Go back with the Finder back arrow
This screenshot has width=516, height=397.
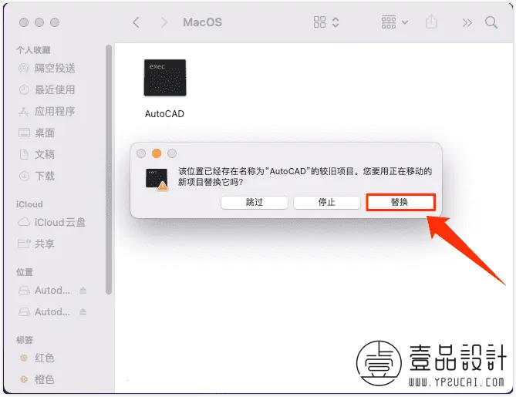coord(136,22)
